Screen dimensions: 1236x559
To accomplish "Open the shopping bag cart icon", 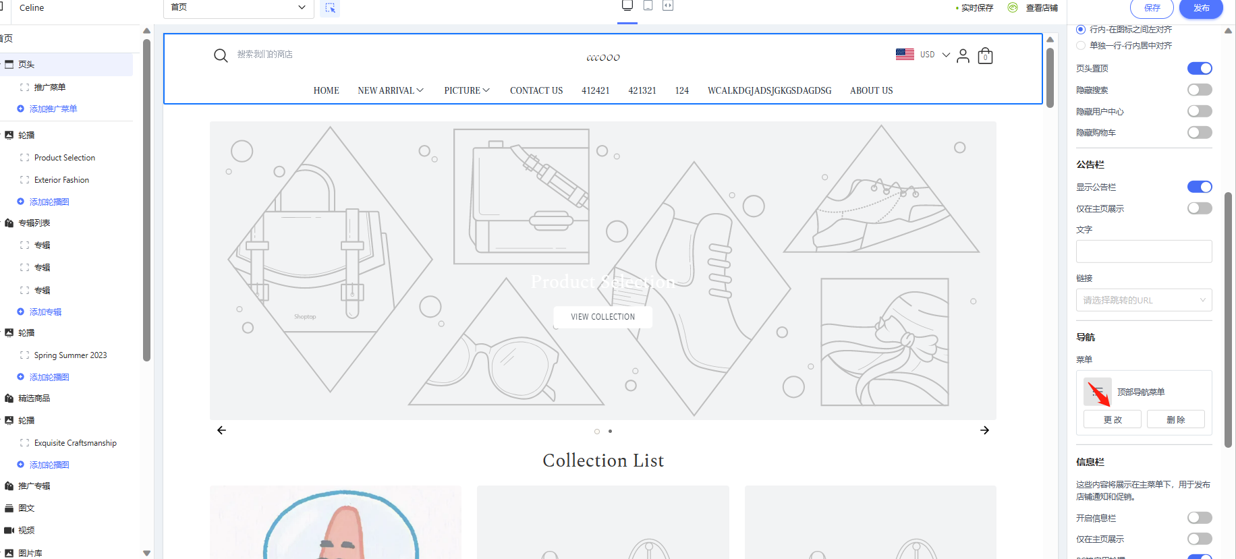I will [x=985, y=55].
